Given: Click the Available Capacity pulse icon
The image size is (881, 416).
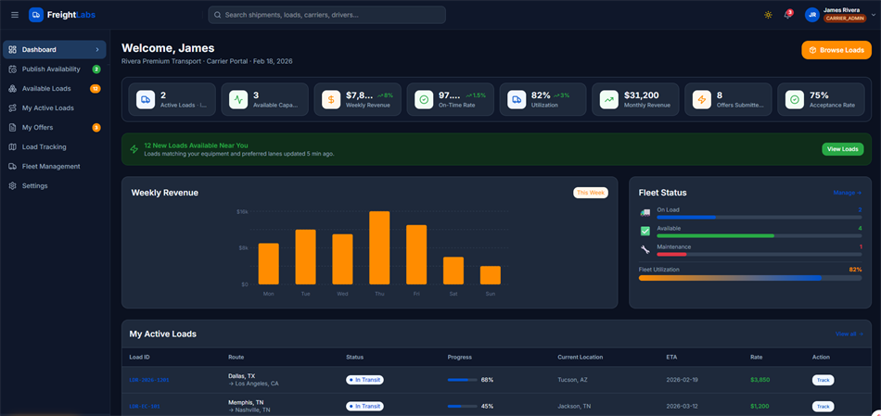Looking at the screenshot, I should tap(238, 99).
